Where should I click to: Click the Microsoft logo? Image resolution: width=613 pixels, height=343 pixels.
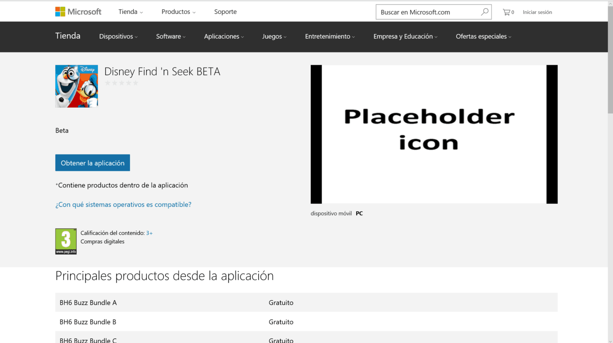click(78, 12)
